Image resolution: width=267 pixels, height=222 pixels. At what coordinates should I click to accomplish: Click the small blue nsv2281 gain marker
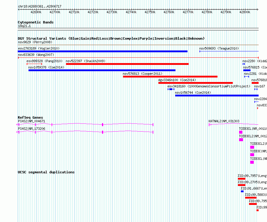247,77
